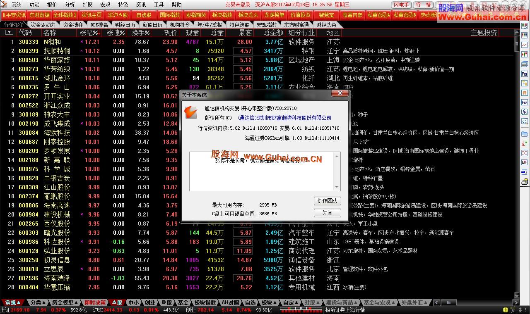This screenshot has width=530, height=314.
Task: Open the 帮助 menu
Action: coord(177,5)
